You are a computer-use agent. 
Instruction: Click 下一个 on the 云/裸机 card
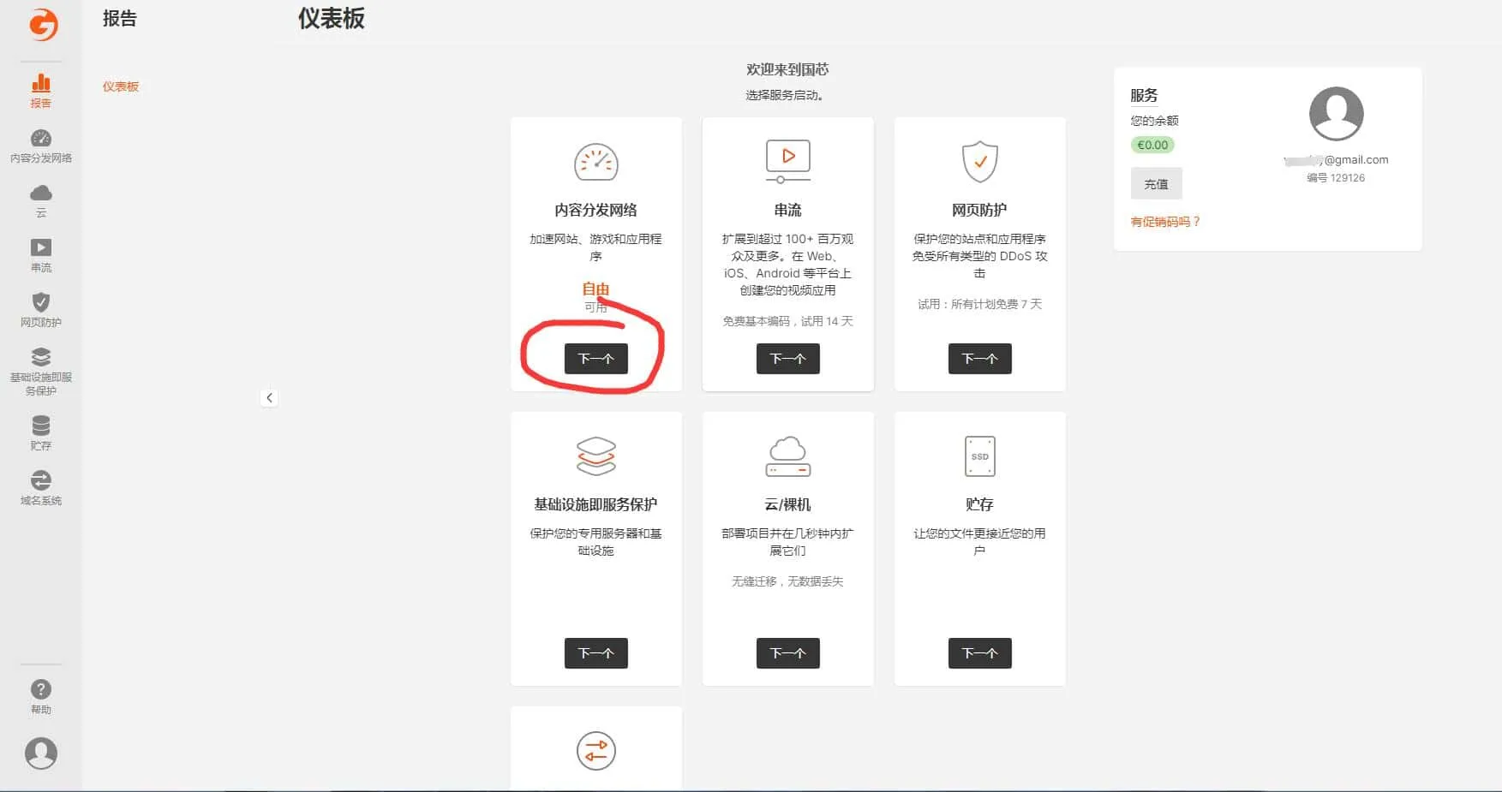pos(788,653)
